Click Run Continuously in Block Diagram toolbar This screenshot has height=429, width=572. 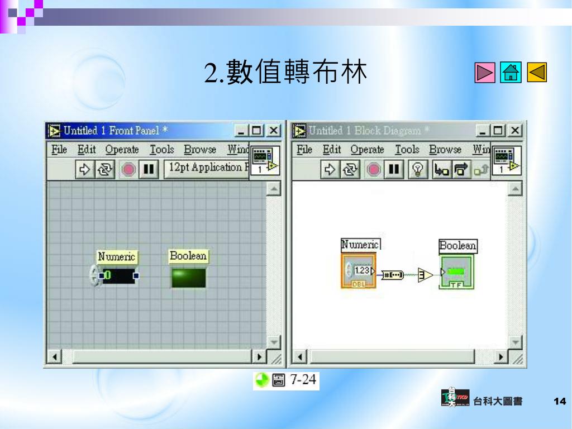click(x=350, y=170)
